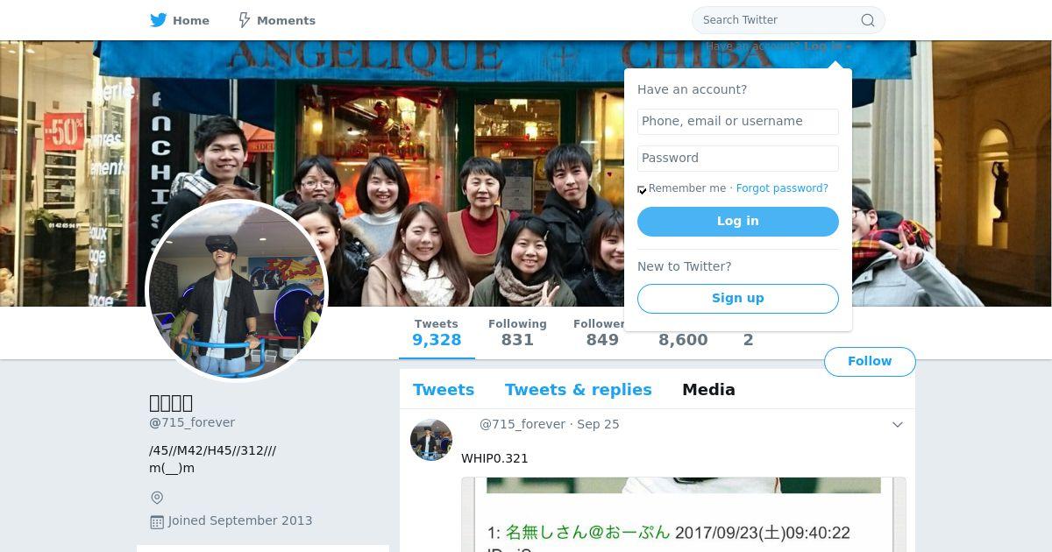Open the tweet's embedded image
The width and height of the screenshot is (1052, 552).
click(684, 515)
